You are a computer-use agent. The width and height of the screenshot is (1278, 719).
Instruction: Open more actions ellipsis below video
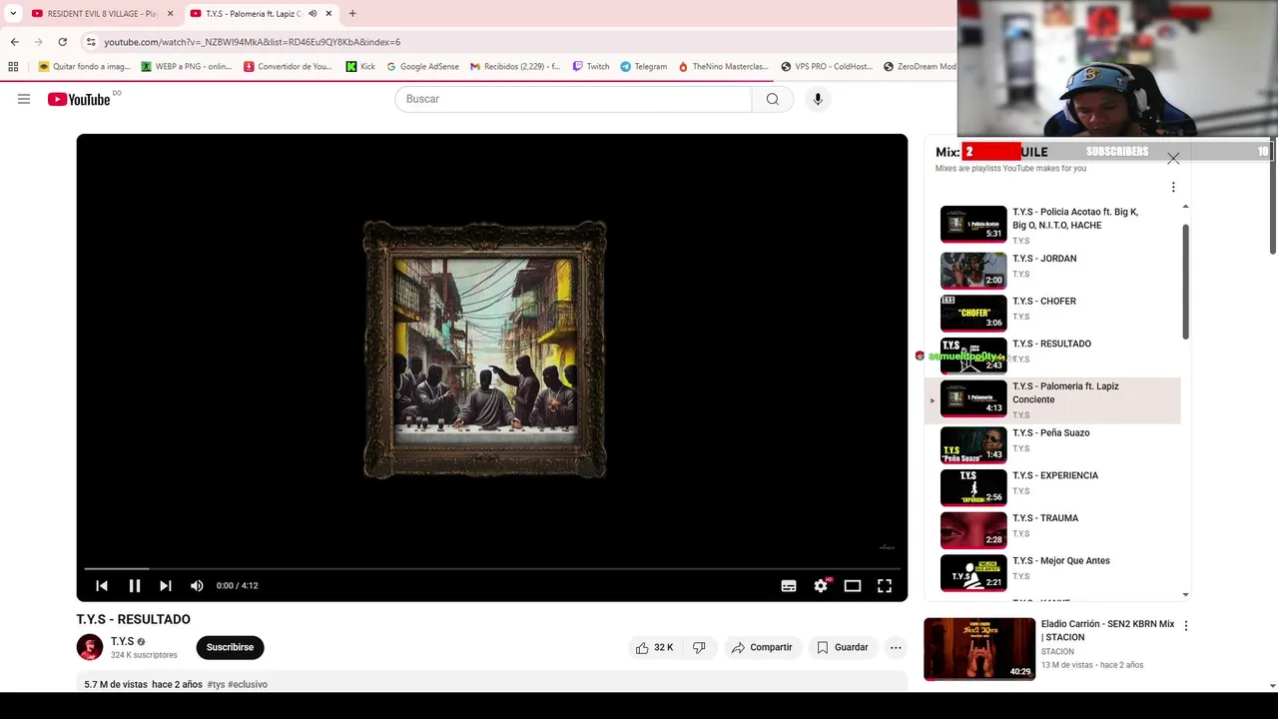pyautogui.click(x=896, y=647)
